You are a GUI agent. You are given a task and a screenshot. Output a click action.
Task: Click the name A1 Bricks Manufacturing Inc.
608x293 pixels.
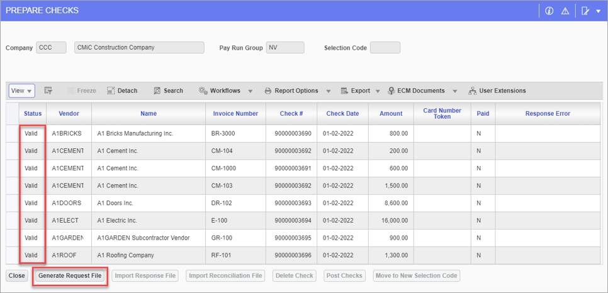pyautogui.click(x=135, y=134)
